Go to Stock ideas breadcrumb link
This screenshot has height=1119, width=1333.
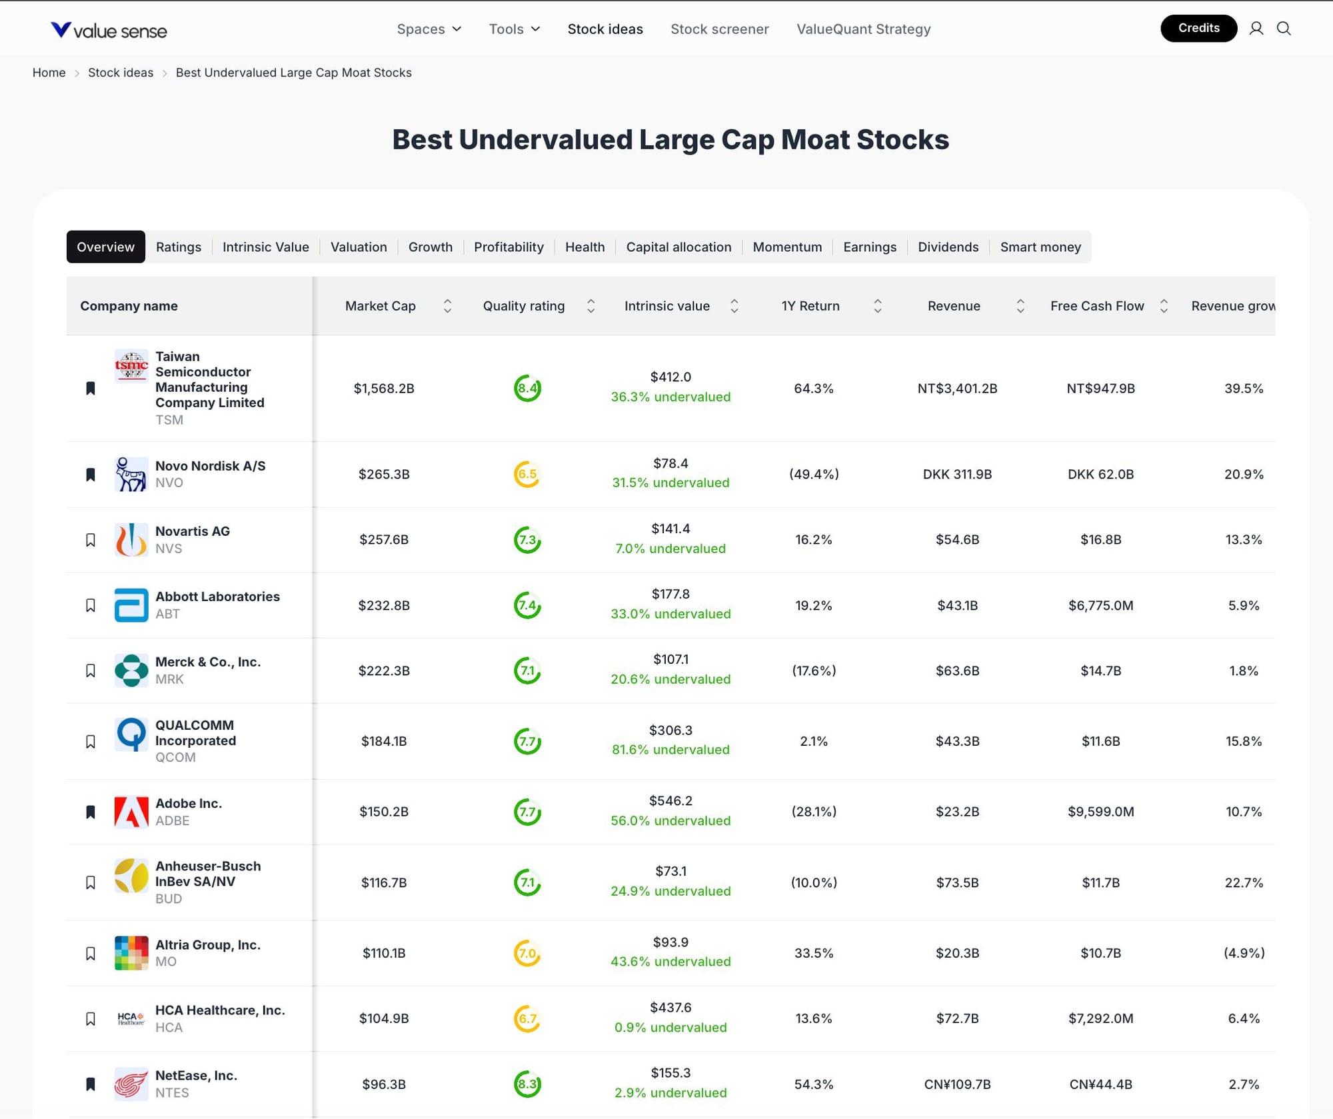(x=121, y=73)
